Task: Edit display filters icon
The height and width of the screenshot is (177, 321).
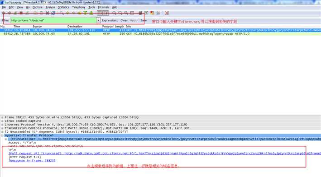Action: tap(146, 13)
